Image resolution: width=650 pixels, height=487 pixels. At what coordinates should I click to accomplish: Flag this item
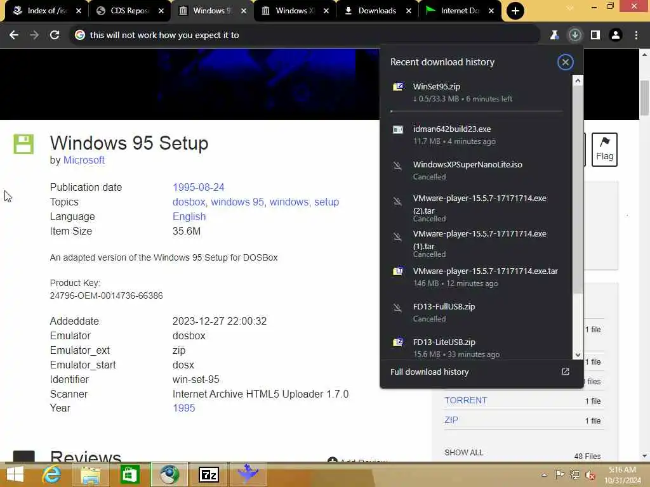click(604, 150)
